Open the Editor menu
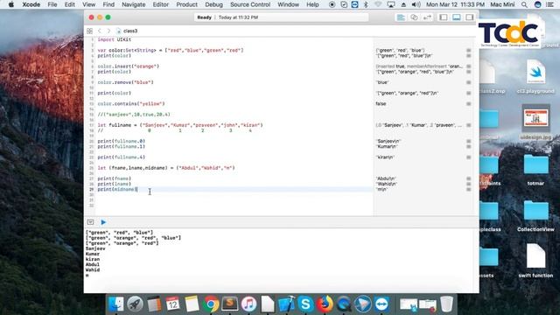Viewport: 560px width, 315px height. click(x=161, y=4)
